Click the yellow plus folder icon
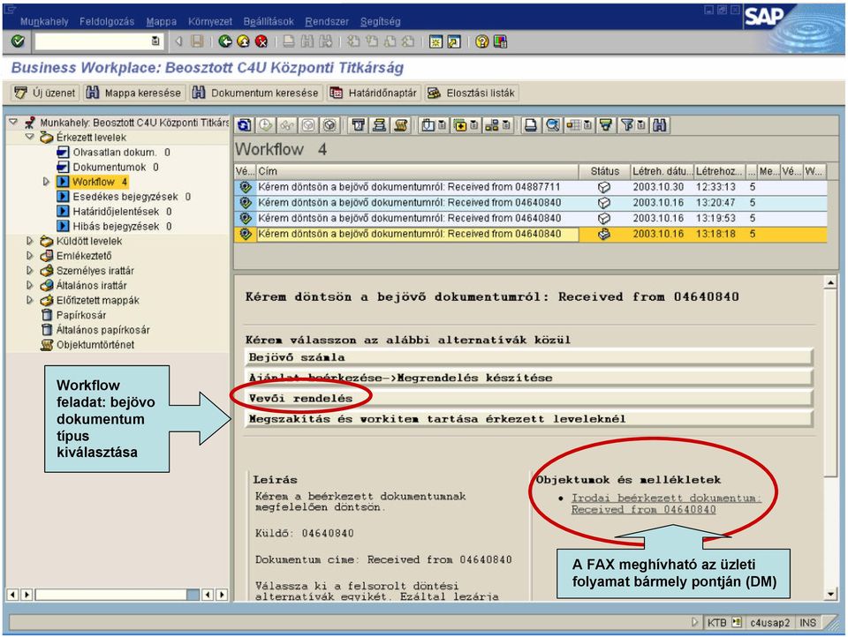848x637 pixels. tap(460, 125)
